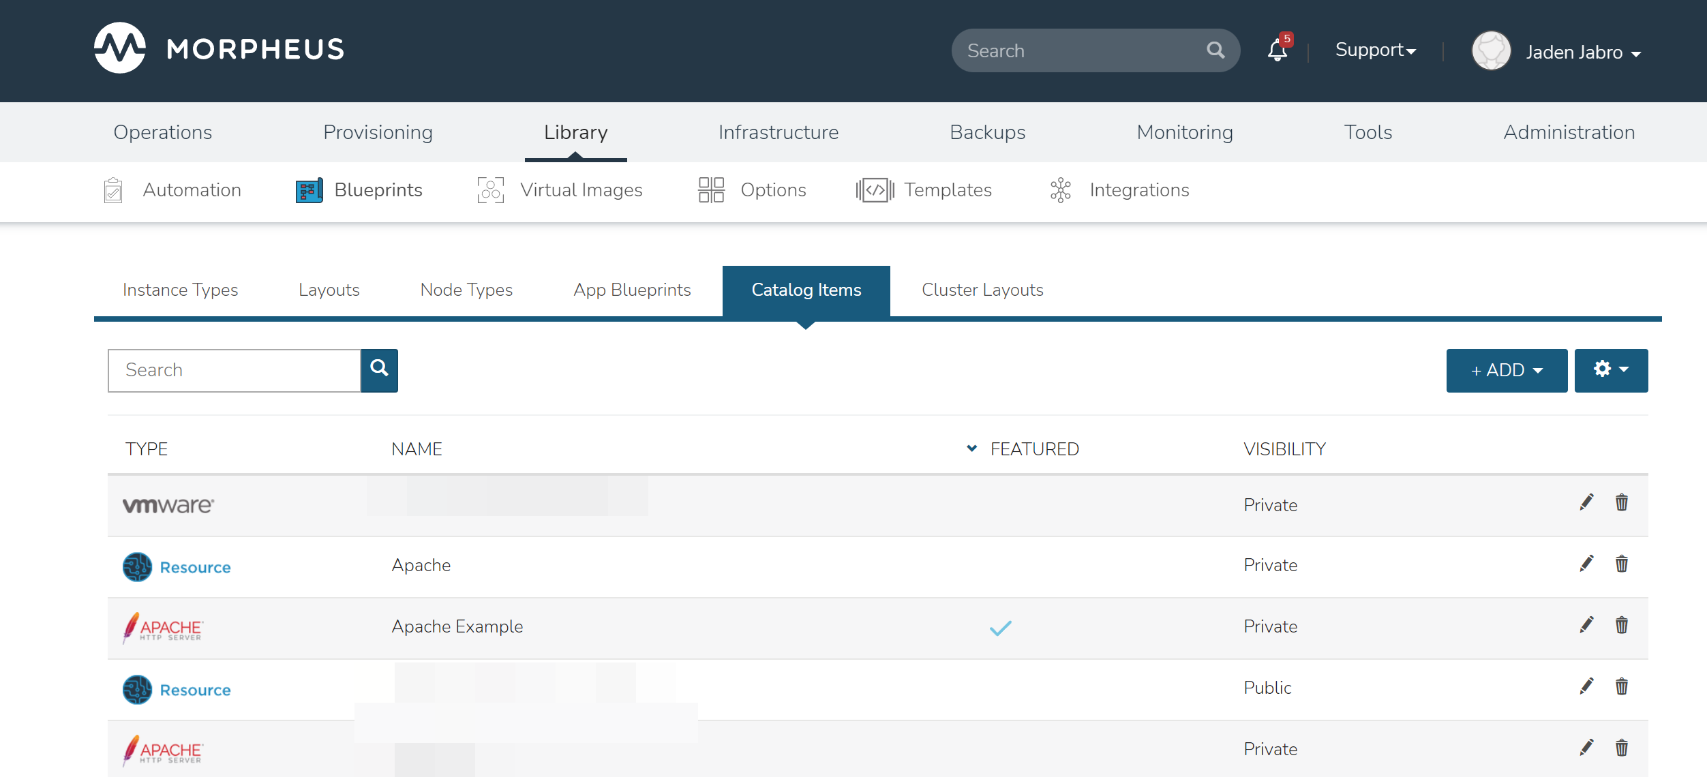Sort by the NAME column header
The image size is (1707, 777).
click(417, 449)
